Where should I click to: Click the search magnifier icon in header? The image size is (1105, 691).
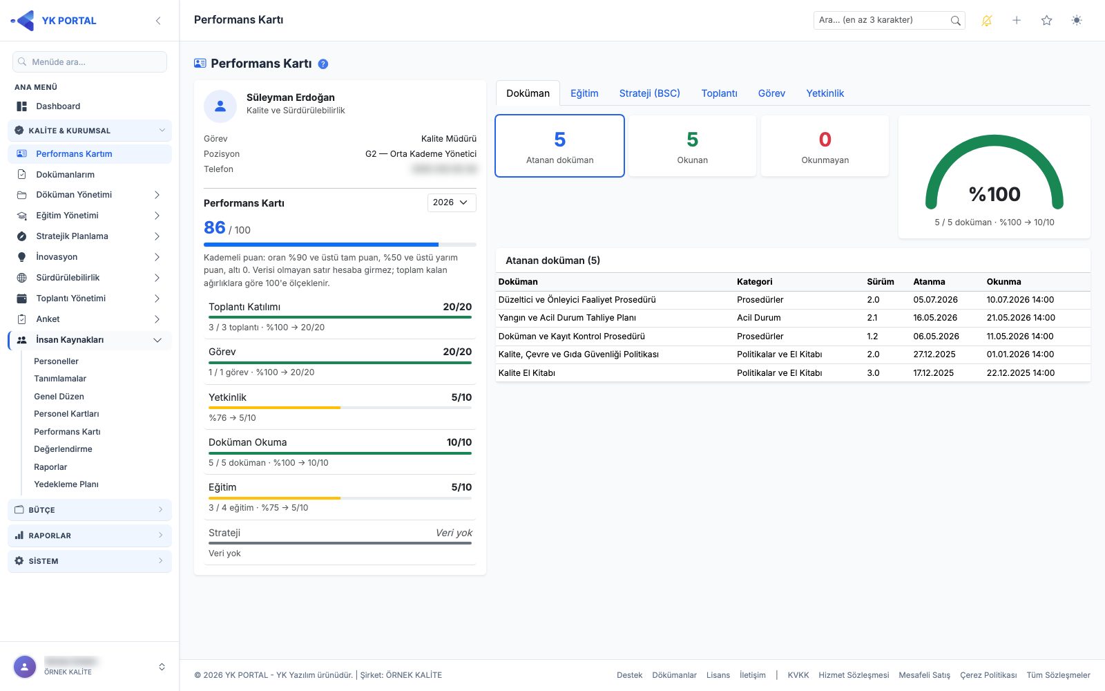[x=955, y=21]
